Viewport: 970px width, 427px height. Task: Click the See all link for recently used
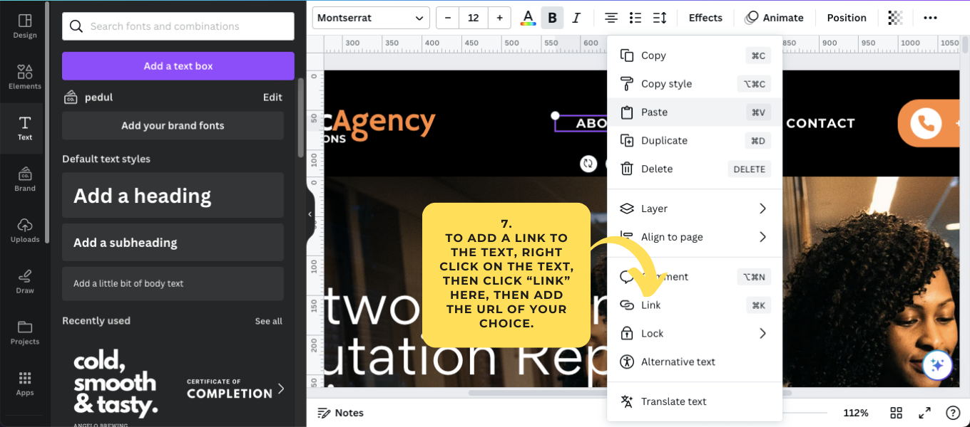268,321
